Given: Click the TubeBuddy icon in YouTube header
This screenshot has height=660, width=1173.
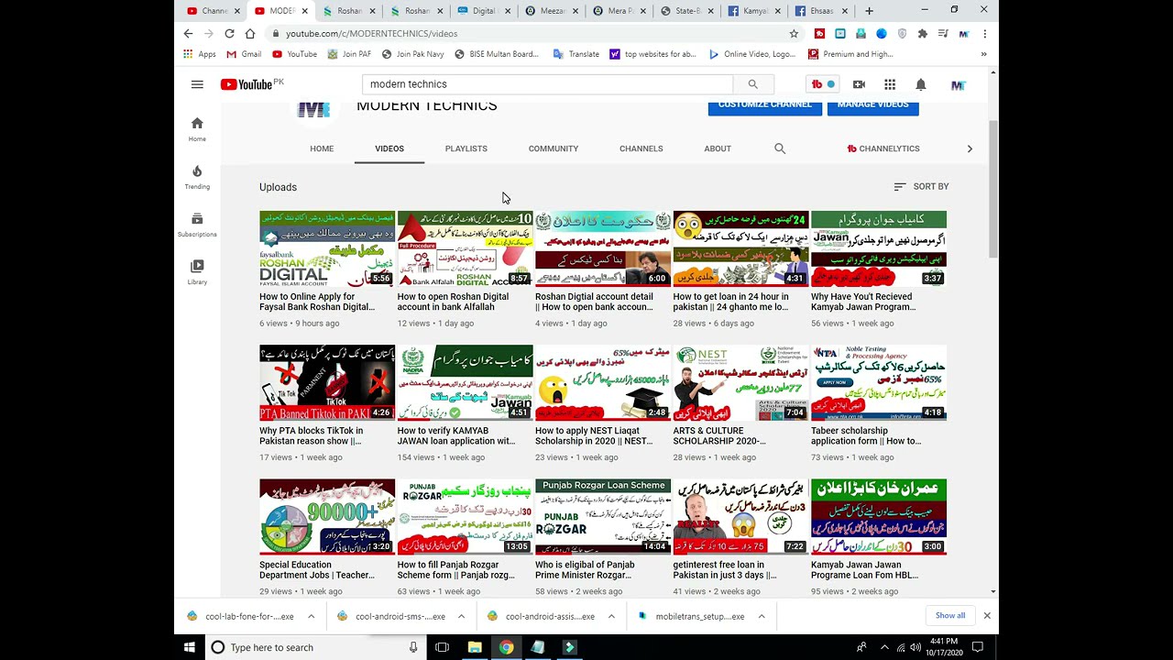Looking at the screenshot, I should [x=823, y=84].
